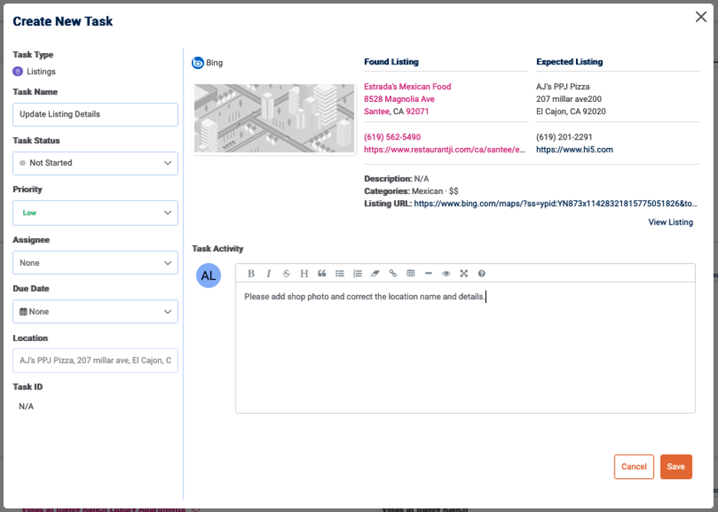Create a bulleted list
The width and height of the screenshot is (718, 512).
click(x=340, y=274)
